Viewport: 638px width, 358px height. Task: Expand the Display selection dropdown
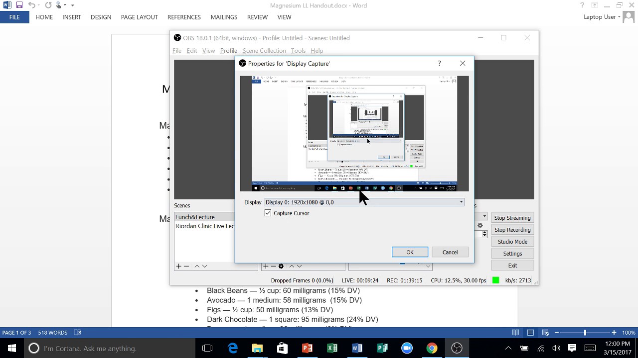(461, 202)
